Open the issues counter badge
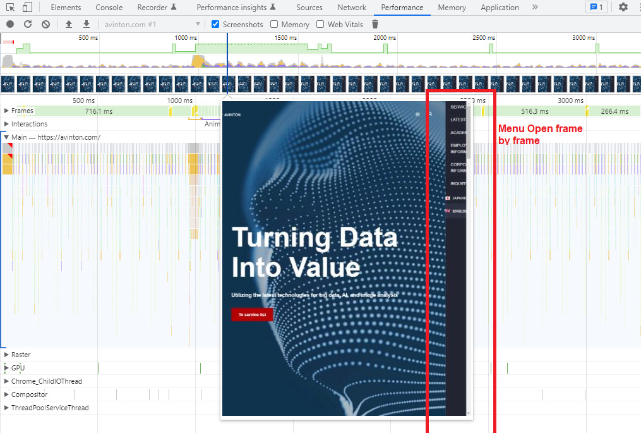The image size is (641, 433). click(596, 7)
